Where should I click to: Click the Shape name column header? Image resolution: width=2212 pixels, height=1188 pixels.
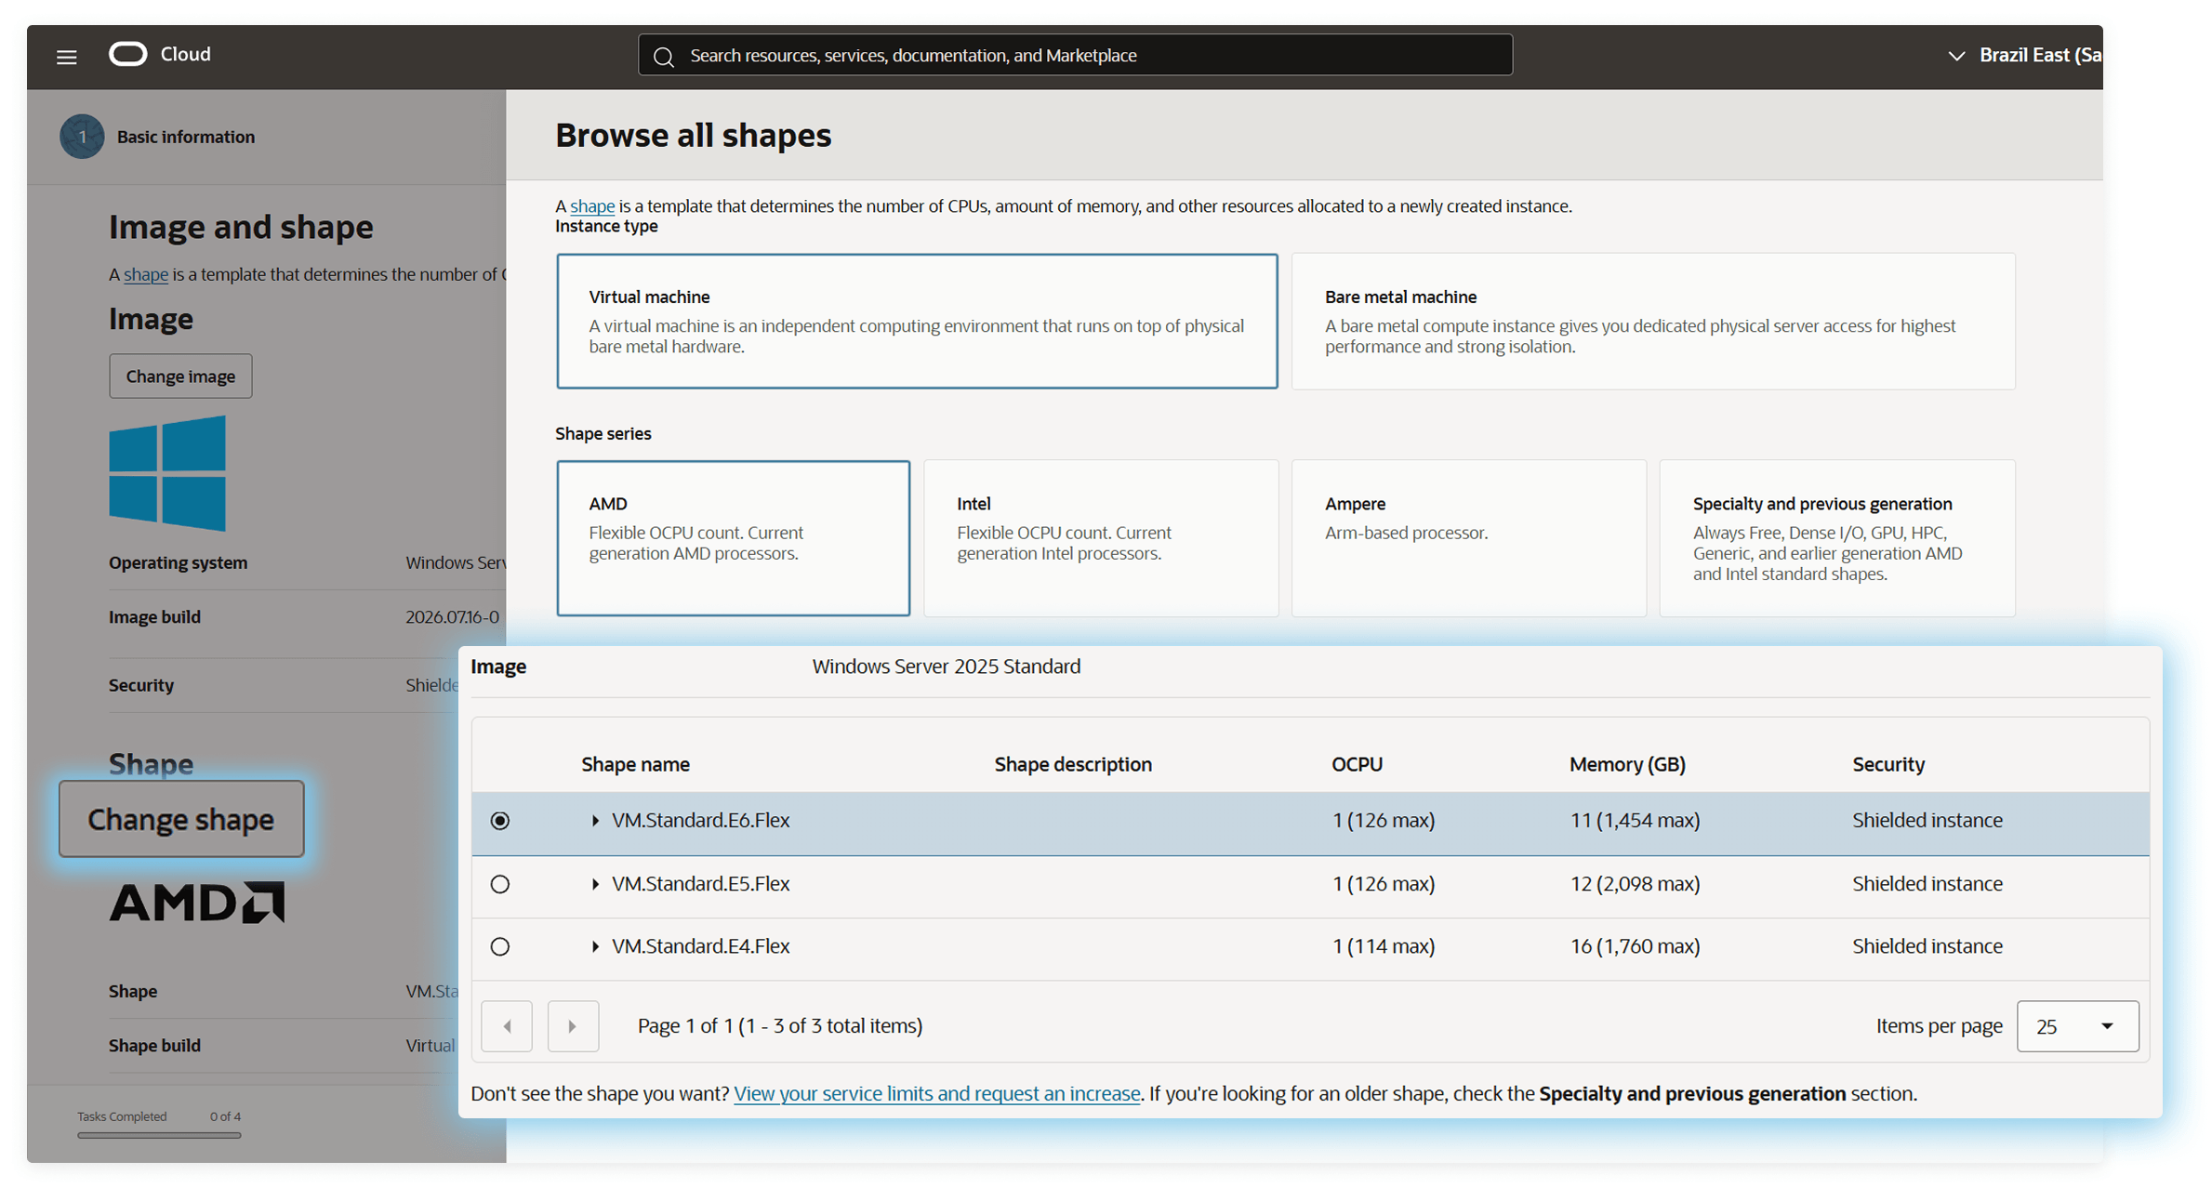pyautogui.click(x=636, y=764)
